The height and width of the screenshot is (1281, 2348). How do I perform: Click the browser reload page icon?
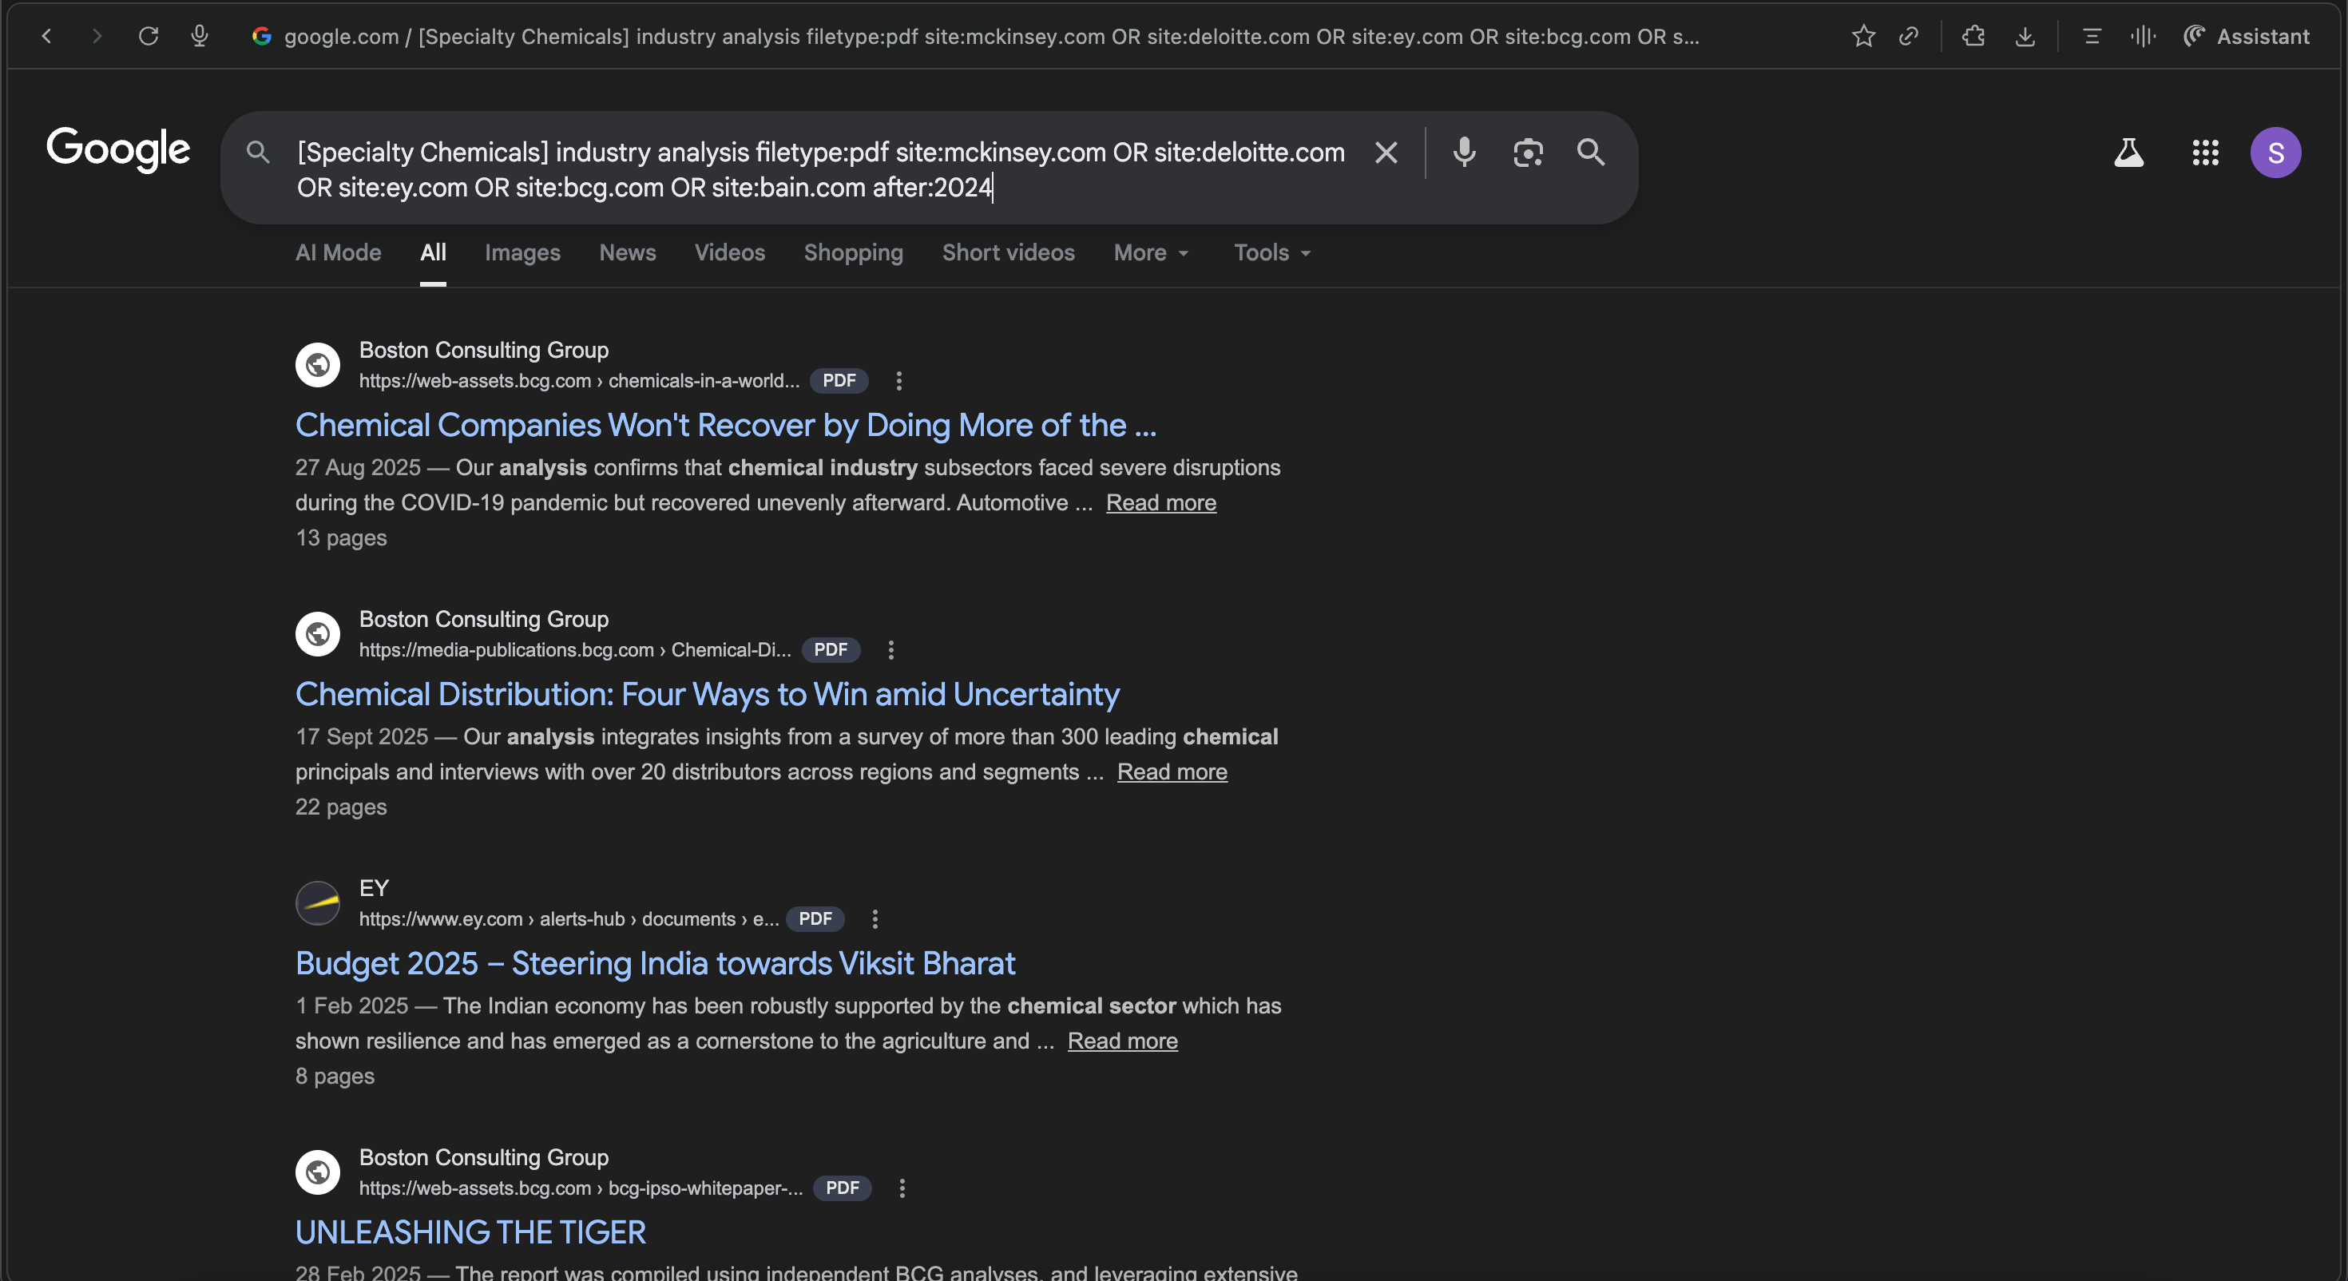click(x=149, y=37)
